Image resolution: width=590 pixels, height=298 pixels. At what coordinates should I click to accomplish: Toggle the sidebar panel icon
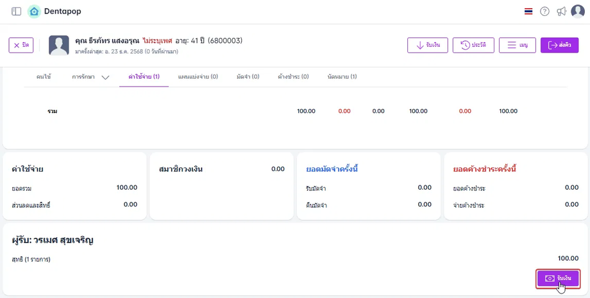pos(16,12)
